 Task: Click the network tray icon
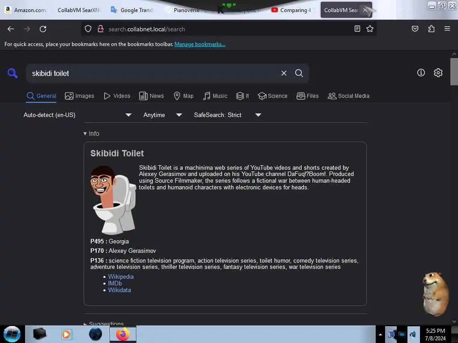point(402,334)
